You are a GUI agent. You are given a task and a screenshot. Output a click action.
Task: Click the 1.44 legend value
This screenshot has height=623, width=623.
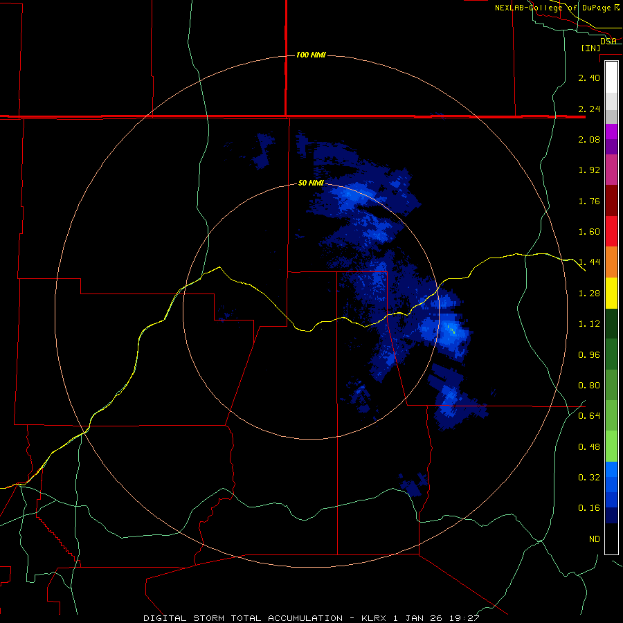pos(589,262)
